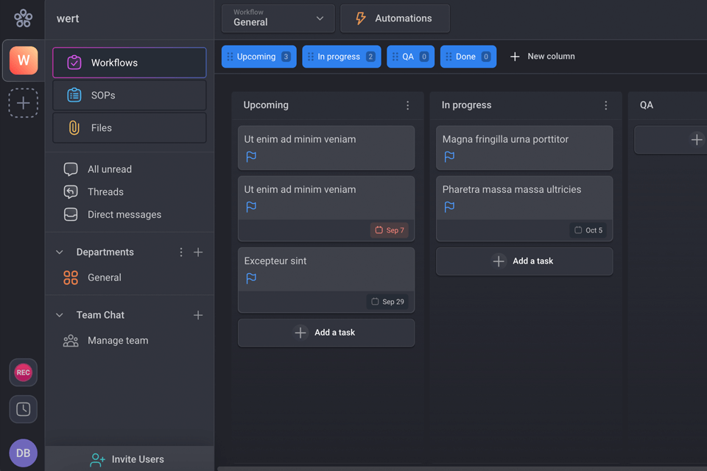Screen dimensions: 707x471
Task: Collapse the Team Chat section
Action: [59, 315]
